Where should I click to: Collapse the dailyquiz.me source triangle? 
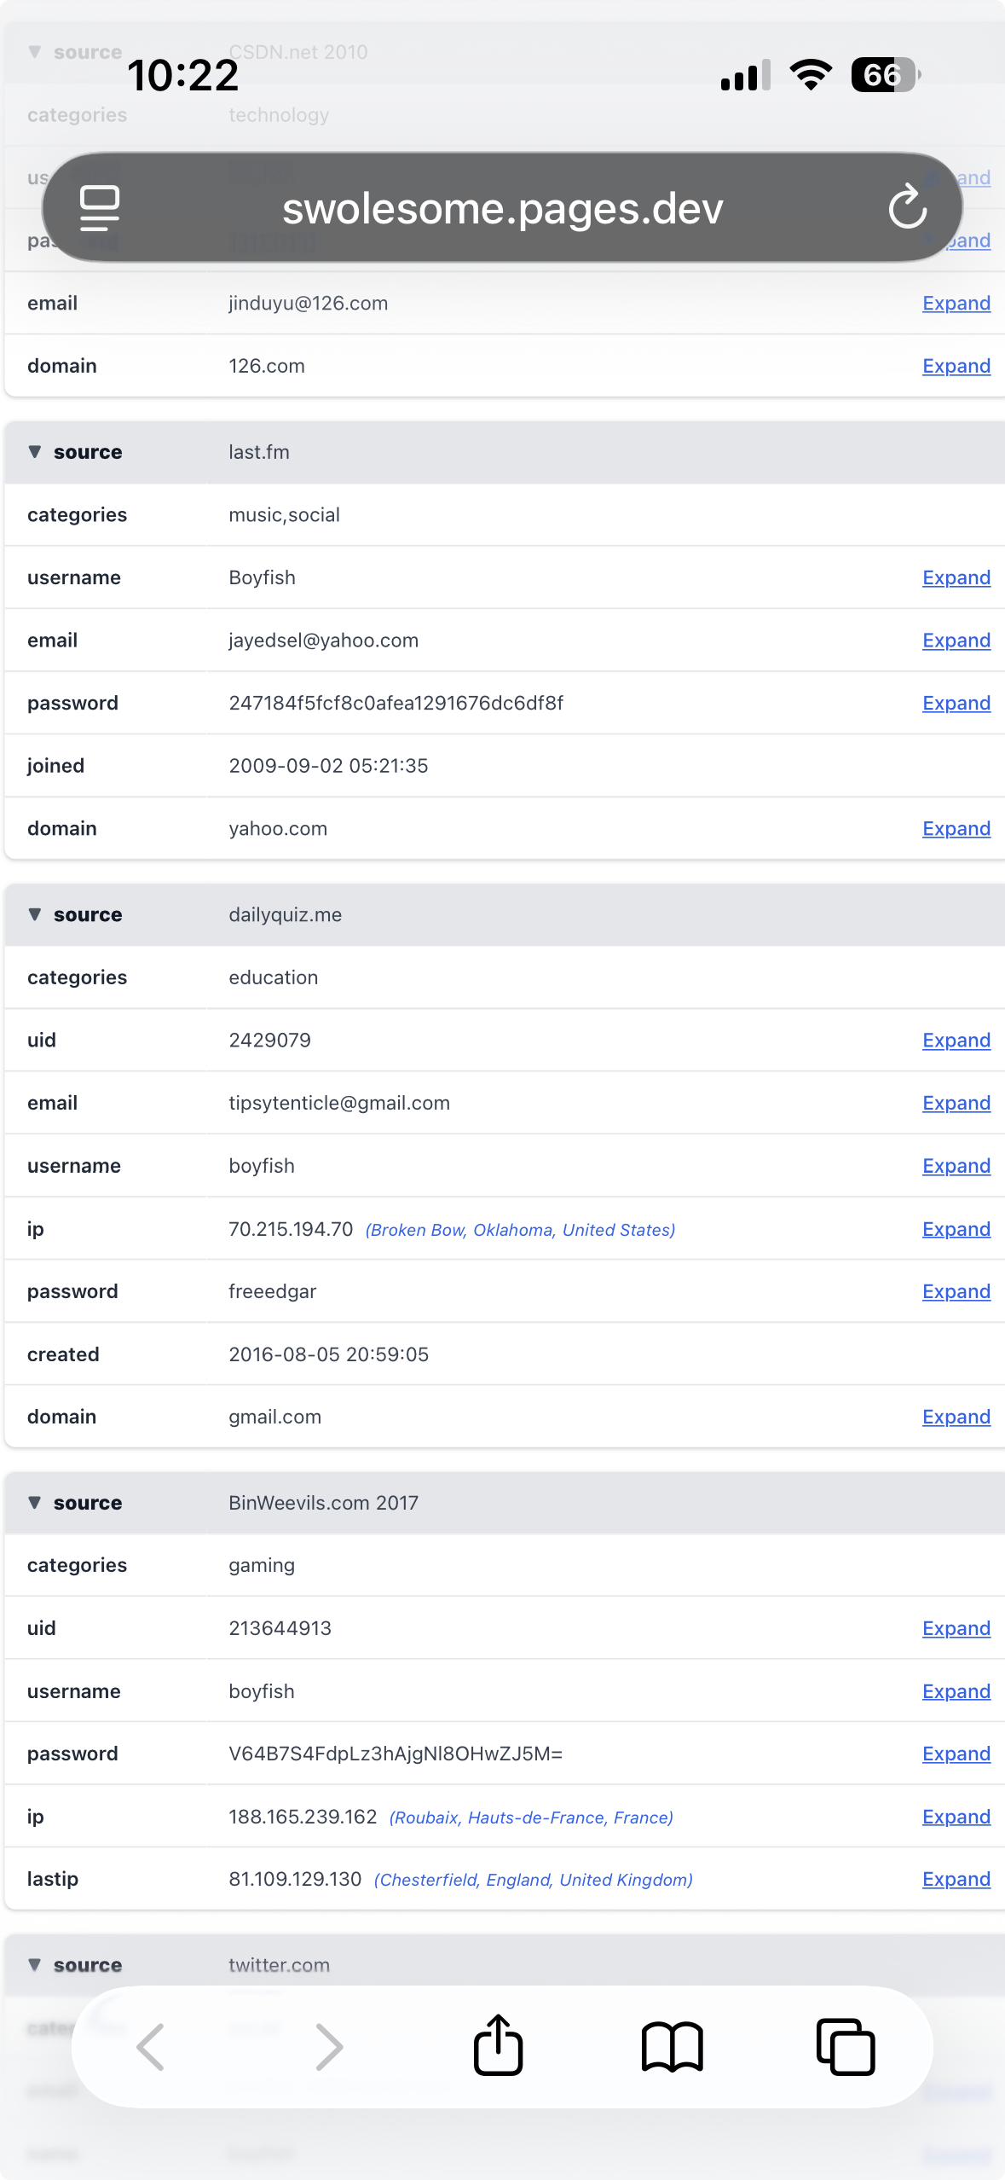35,914
